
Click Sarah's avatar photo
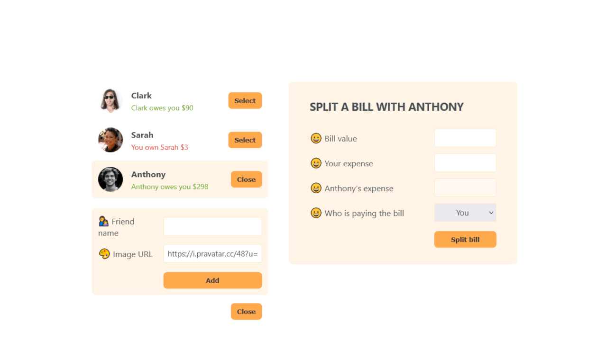110,140
